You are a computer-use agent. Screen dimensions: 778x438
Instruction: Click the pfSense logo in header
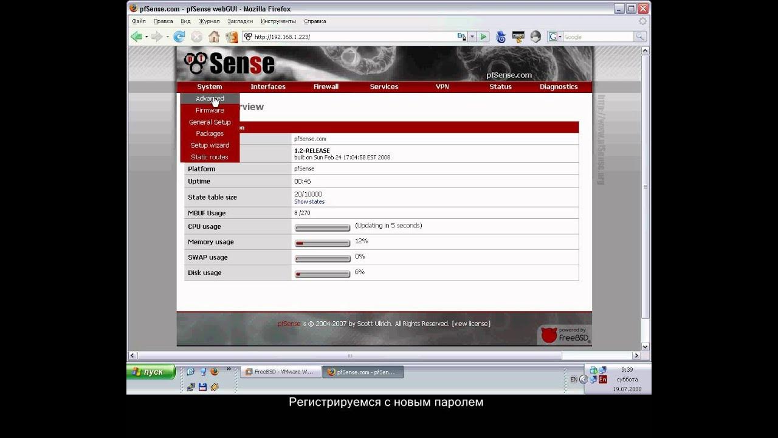click(229, 63)
